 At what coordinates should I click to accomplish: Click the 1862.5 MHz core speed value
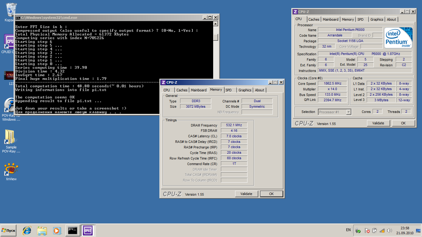coord(332,84)
